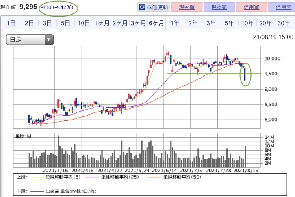Screen dimensions: 295x197
Task: Switch chart range to 1日
Action: coord(11,23)
